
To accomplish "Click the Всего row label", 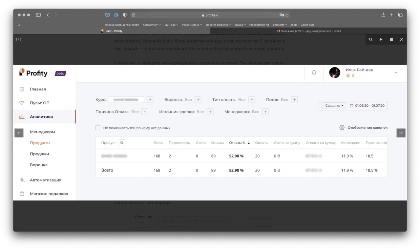I will pyautogui.click(x=107, y=170).
